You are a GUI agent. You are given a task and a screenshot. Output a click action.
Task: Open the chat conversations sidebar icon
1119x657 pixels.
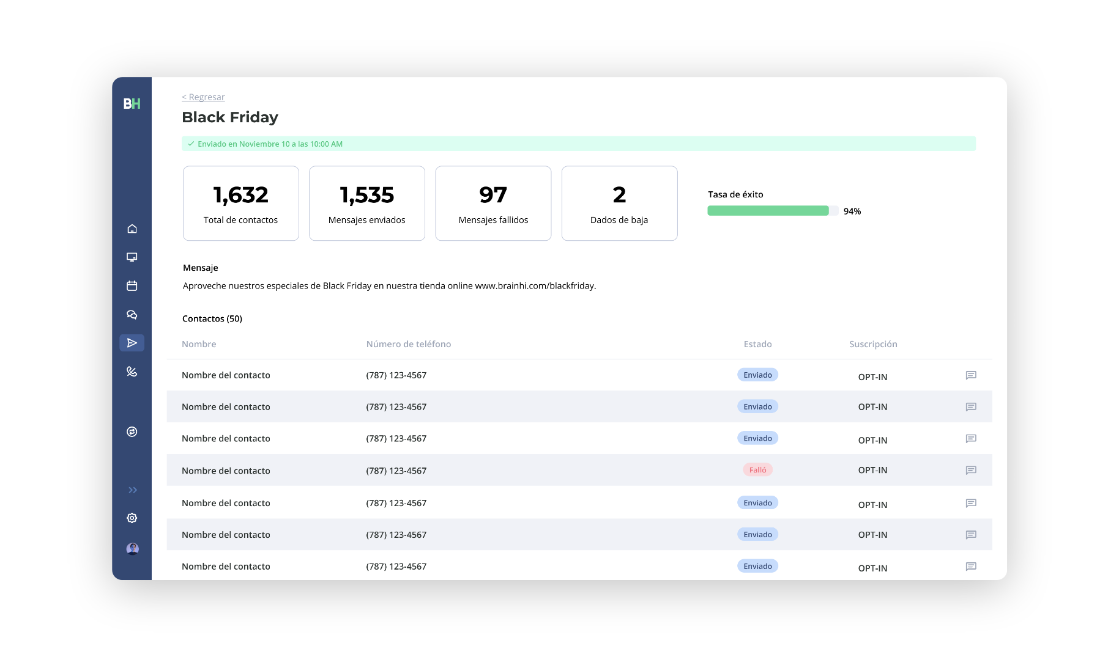pyautogui.click(x=132, y=315)
